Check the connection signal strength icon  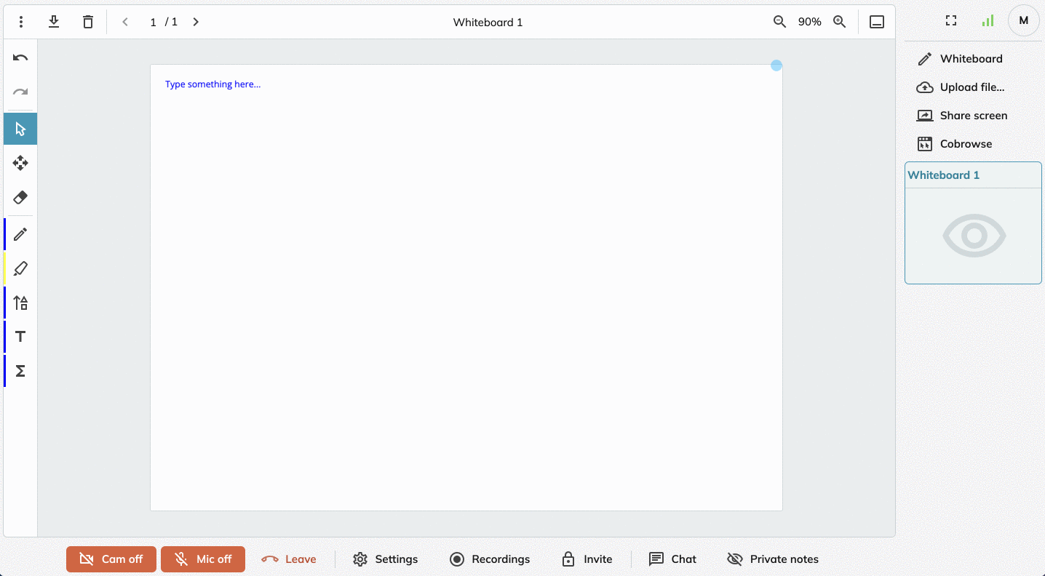[x=988, y=21]
